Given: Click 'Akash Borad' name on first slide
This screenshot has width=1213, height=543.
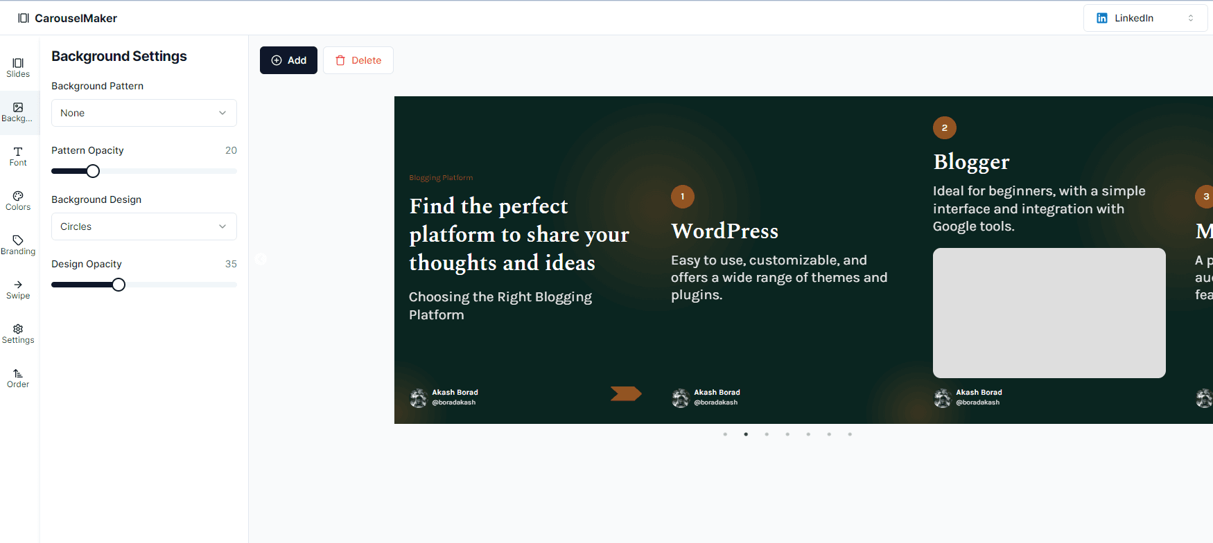Looking at the screenshot, I should [455, 393].
